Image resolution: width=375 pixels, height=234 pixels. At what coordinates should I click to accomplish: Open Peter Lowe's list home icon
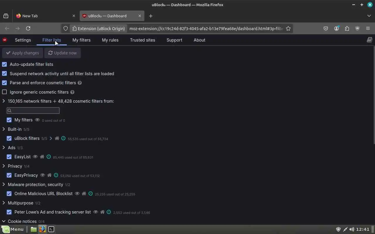pos(102,212)
